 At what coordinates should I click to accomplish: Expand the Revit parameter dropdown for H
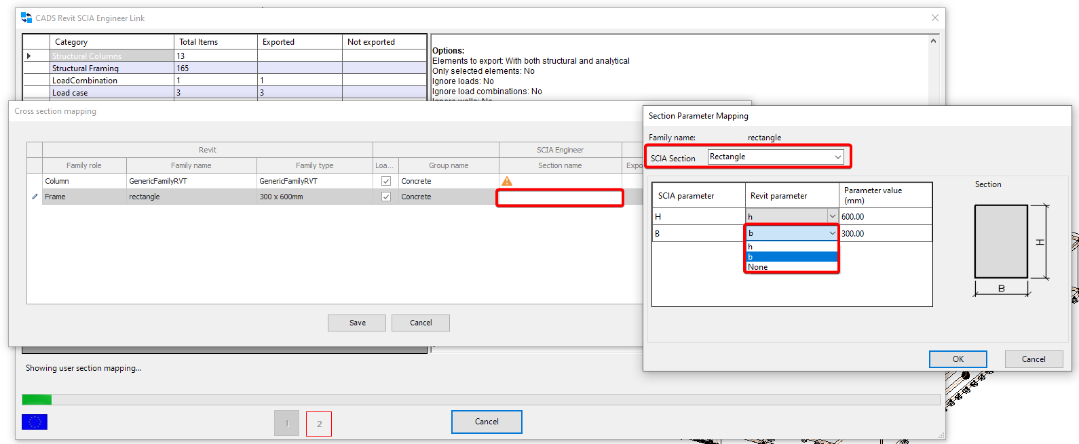click(x=832, y=216)
